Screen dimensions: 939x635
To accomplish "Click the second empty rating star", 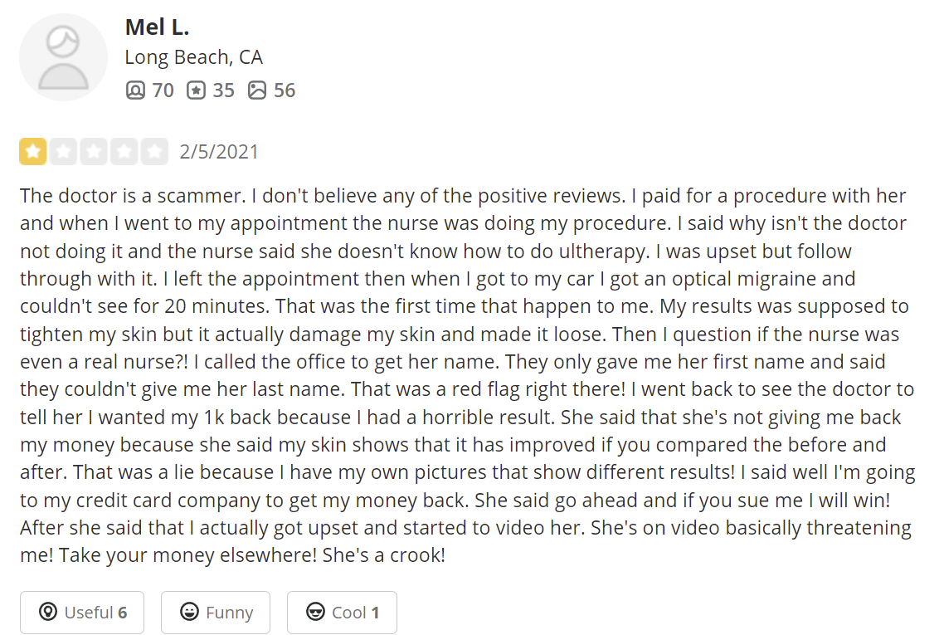I will 64,152.
